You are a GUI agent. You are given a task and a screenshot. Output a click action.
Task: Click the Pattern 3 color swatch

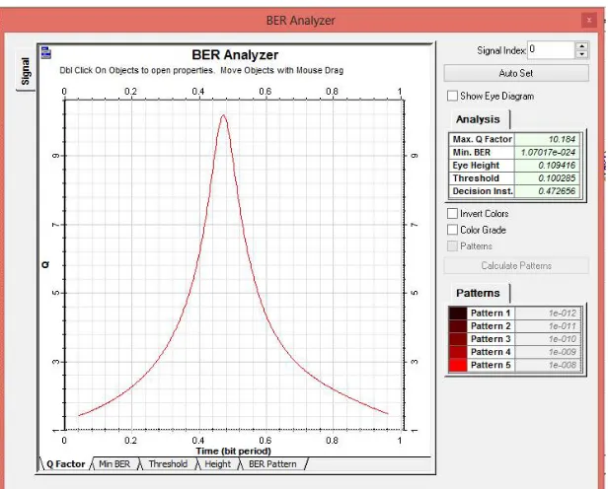[458, 339]
